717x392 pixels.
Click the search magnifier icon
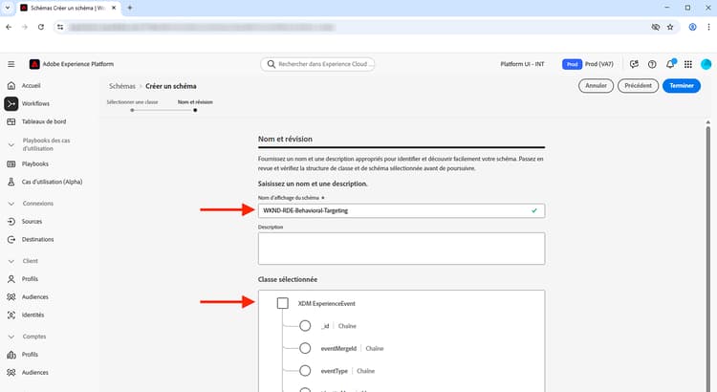(272, 64)
